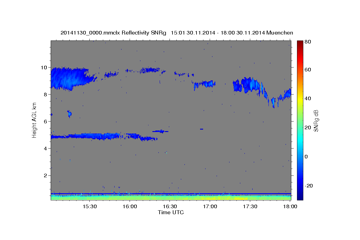Click the plot title text above the chart
Screen dimensions: 360x240
click(177, 33)
